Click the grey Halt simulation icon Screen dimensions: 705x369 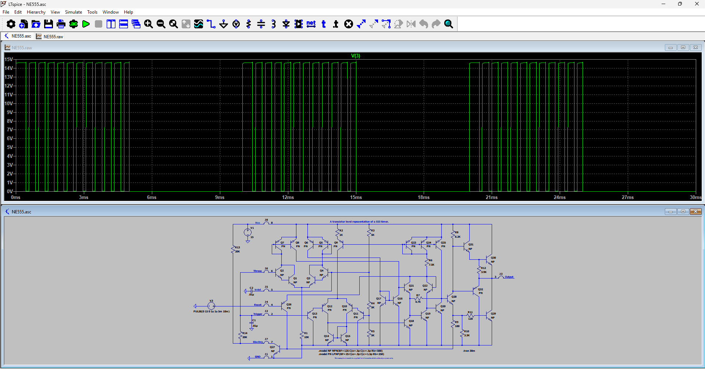point(99,24)
